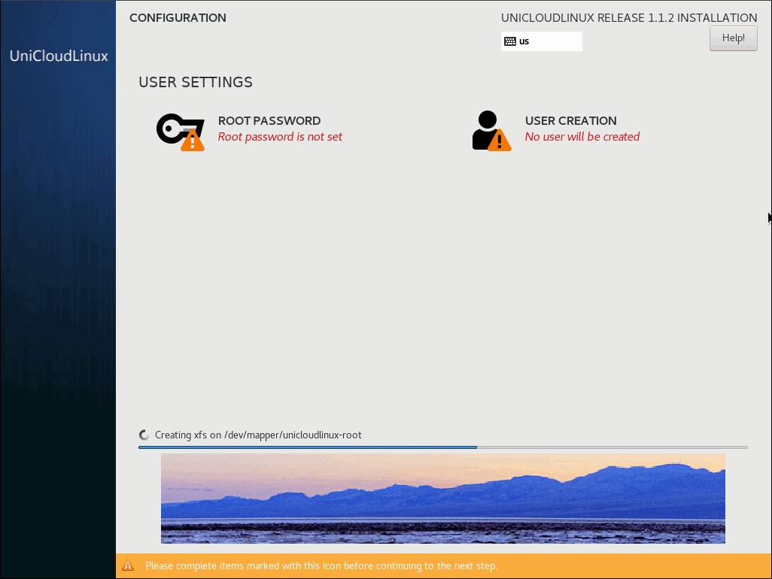This screenshot has height=579, width=772.
Task: Select the us keyboard layout indicator
Action: tap(542, 41)
